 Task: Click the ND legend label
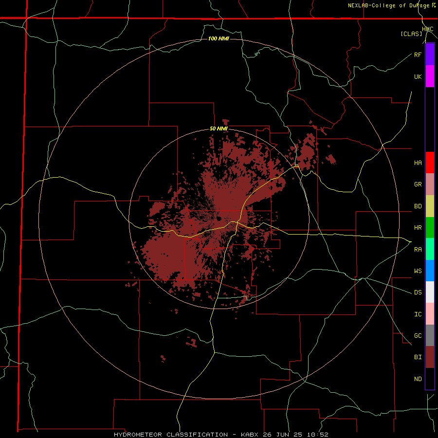click(x=418, y=379)
